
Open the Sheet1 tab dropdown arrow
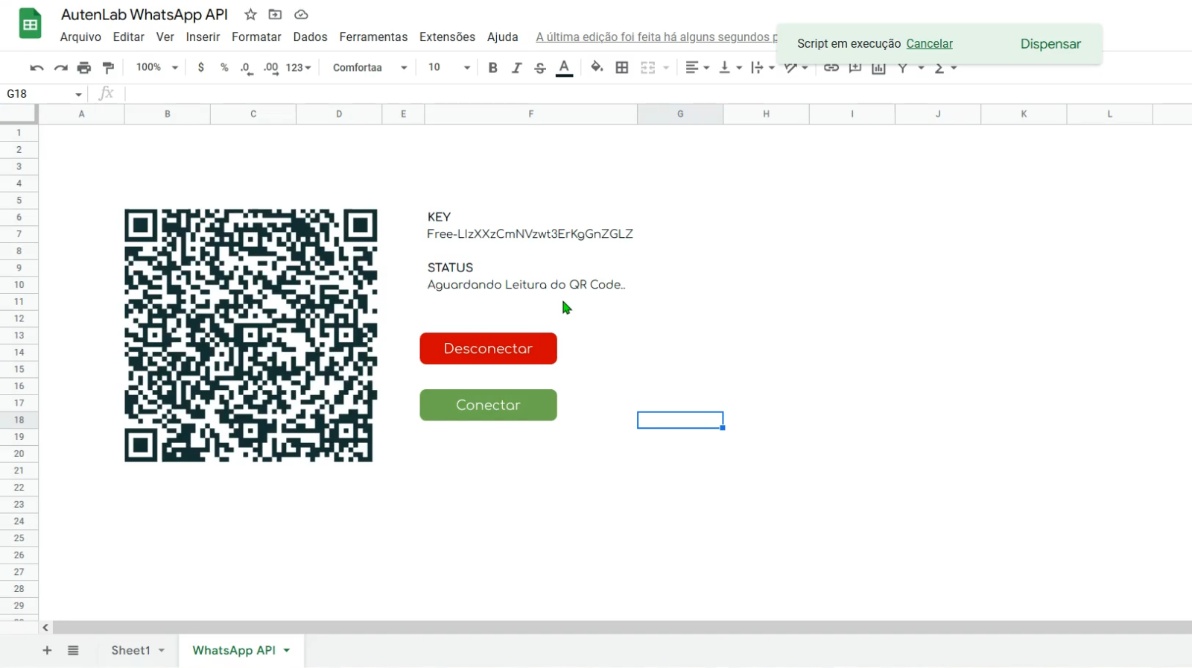click(162, 650)
